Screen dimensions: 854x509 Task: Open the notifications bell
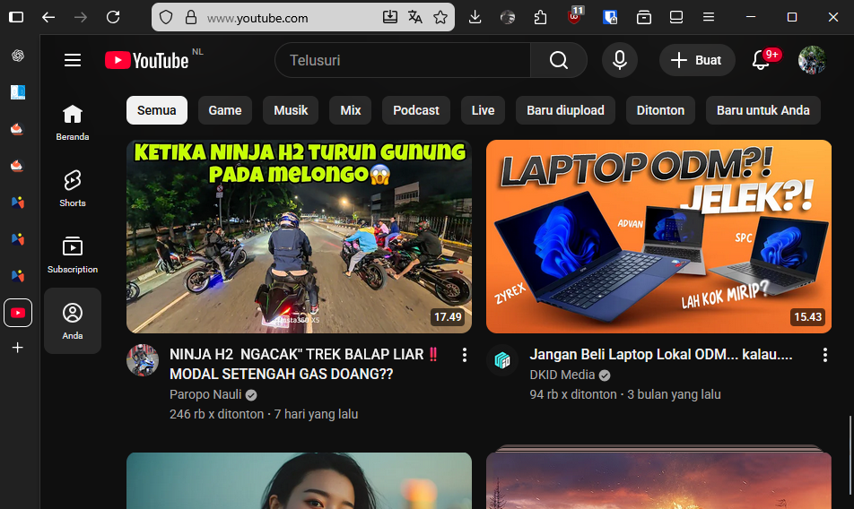pos(761,60)
